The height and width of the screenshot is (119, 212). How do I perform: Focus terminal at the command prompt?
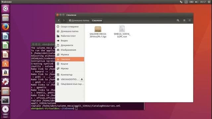[x=77, y=108]
